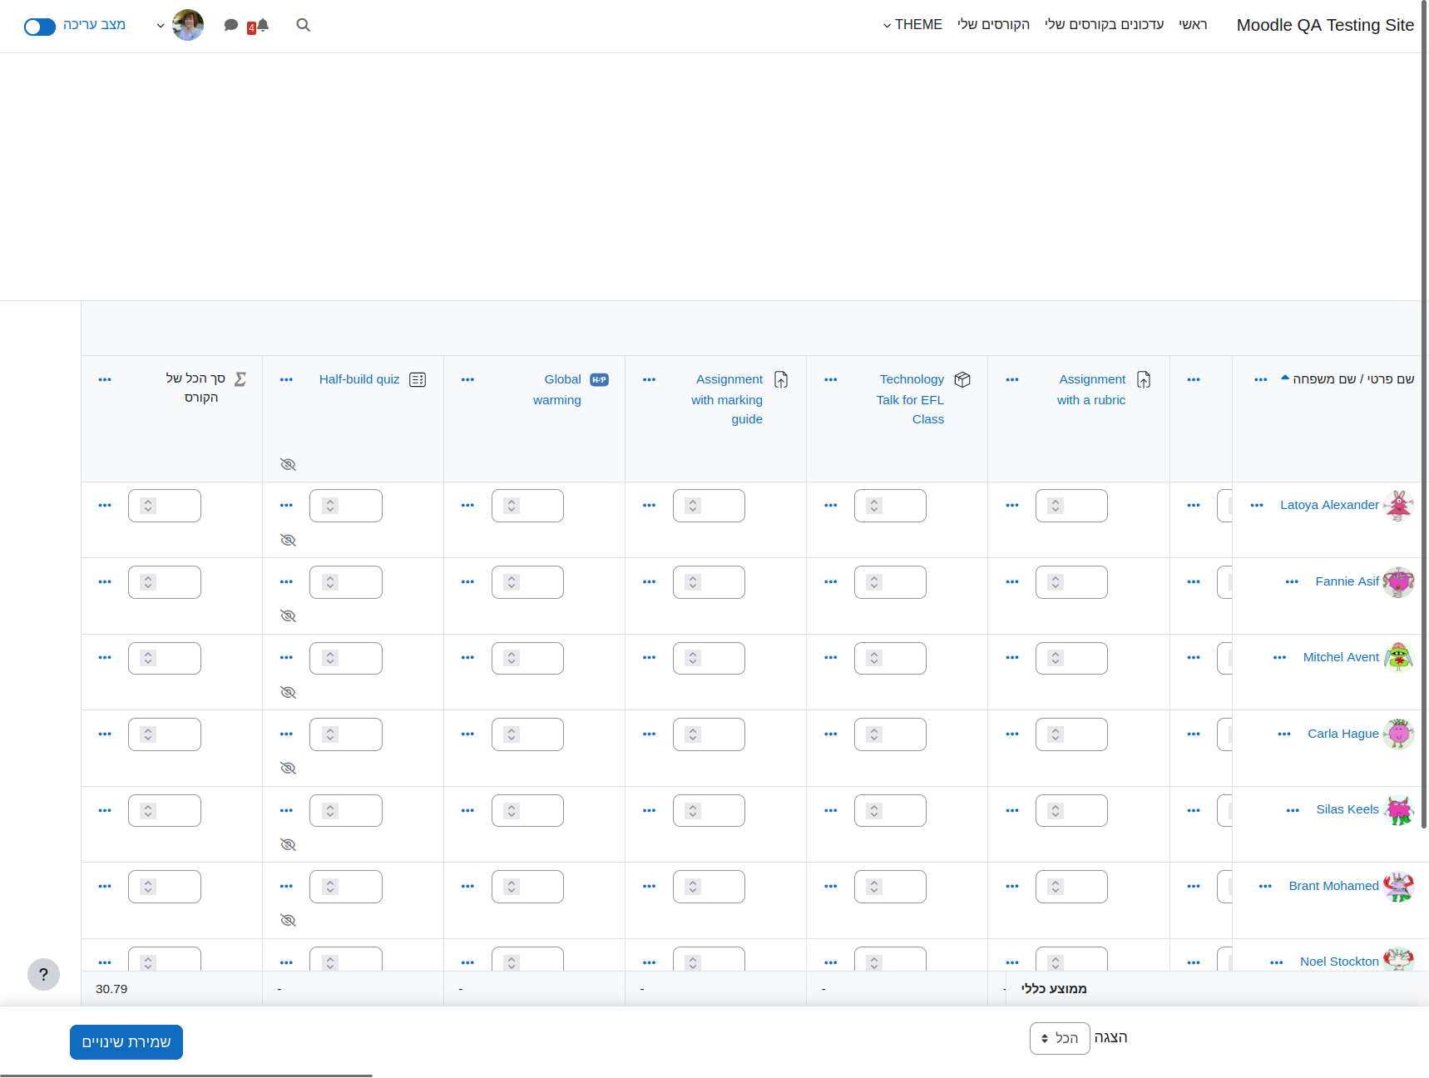This screenshot has width=1429, height=1078.
Task: Open actions menu for name column header
Action: [x=1261, y=380]
